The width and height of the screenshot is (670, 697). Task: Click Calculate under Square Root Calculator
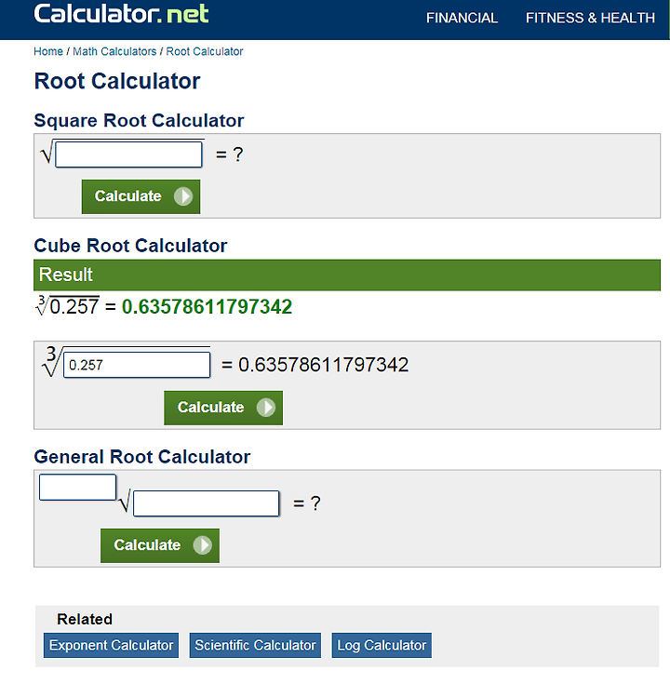[x=141, y=196]
